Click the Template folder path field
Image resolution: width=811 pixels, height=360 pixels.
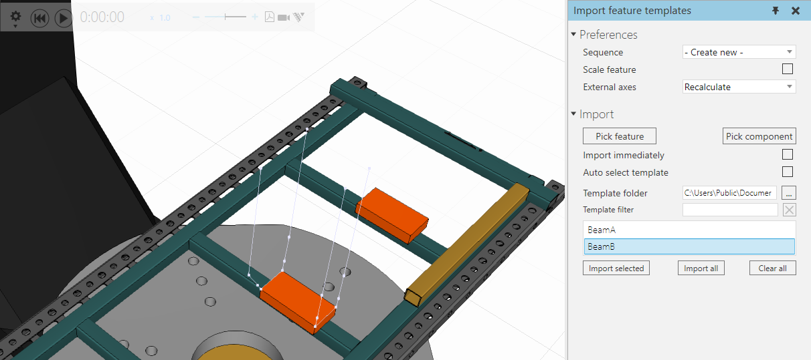729,193
